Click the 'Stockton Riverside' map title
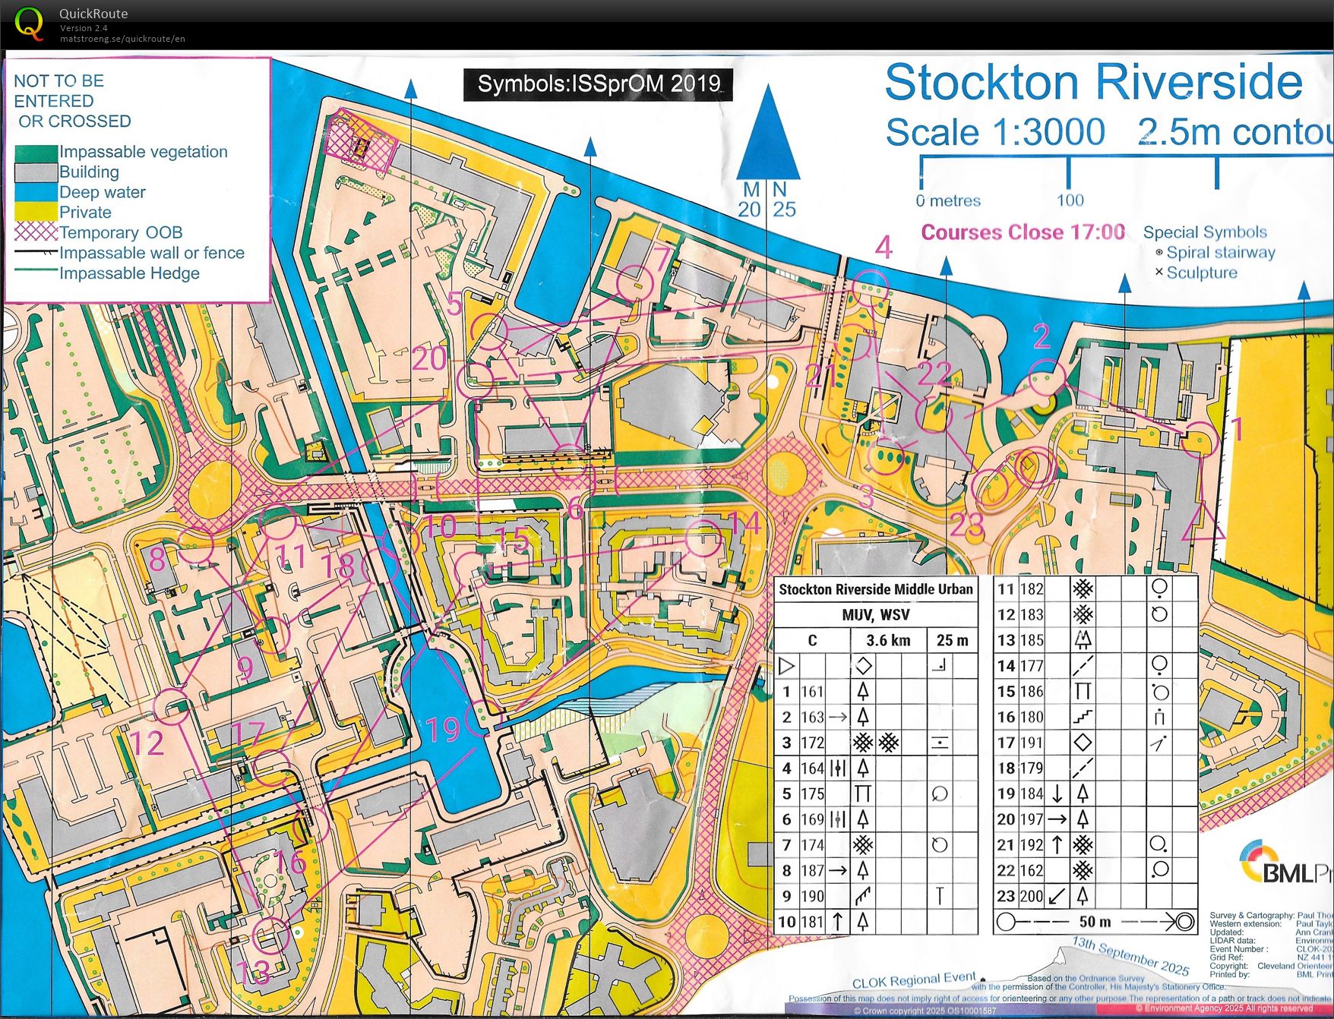1334x1019 pixels. 1094,82
